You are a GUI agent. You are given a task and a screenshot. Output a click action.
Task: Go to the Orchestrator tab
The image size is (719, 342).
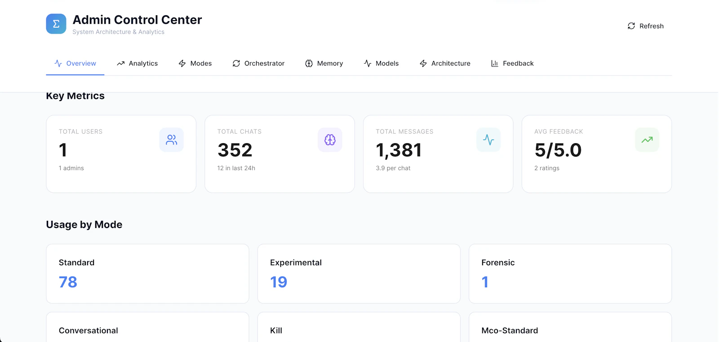pyautogui.click(x=258, y=63)
